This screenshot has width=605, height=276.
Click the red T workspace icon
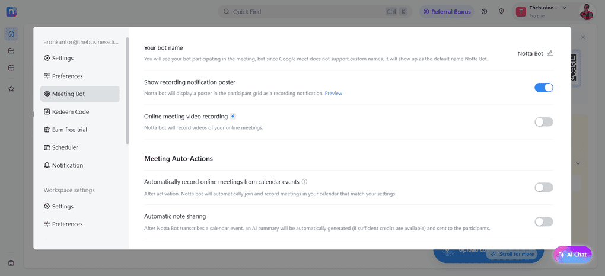(521, 12)
